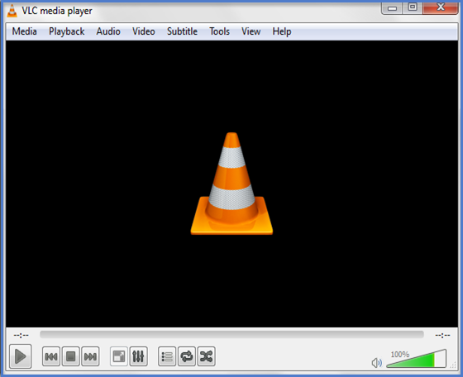The height and width of the screenshot is (377, 463).
Task: Click the playback seek bar
Action: (x=231, y=335)
